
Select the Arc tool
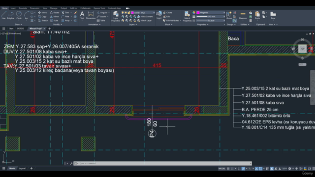pos(27,15)
